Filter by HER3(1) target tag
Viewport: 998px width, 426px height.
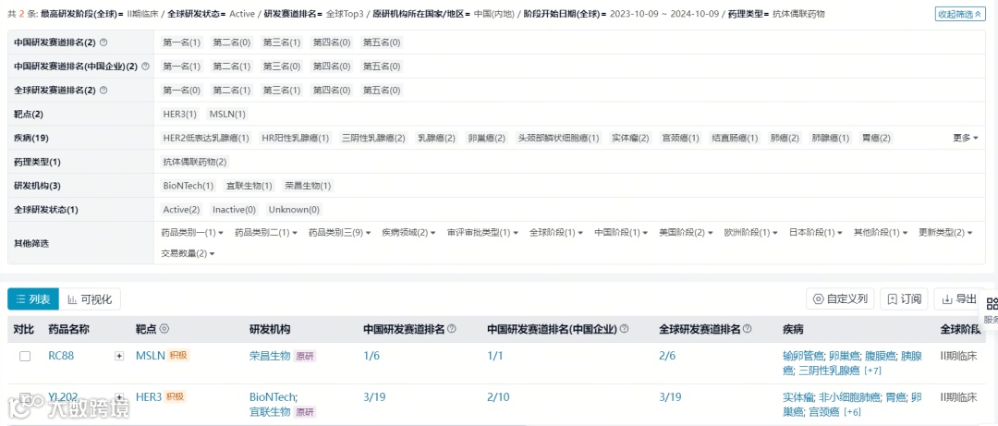point(180,114)
